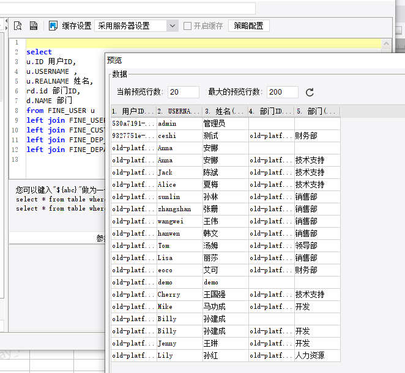Viewport: 405px width, 373px height.
Task: Click the 部门ID column header
Action: click(x=271, y=111)
